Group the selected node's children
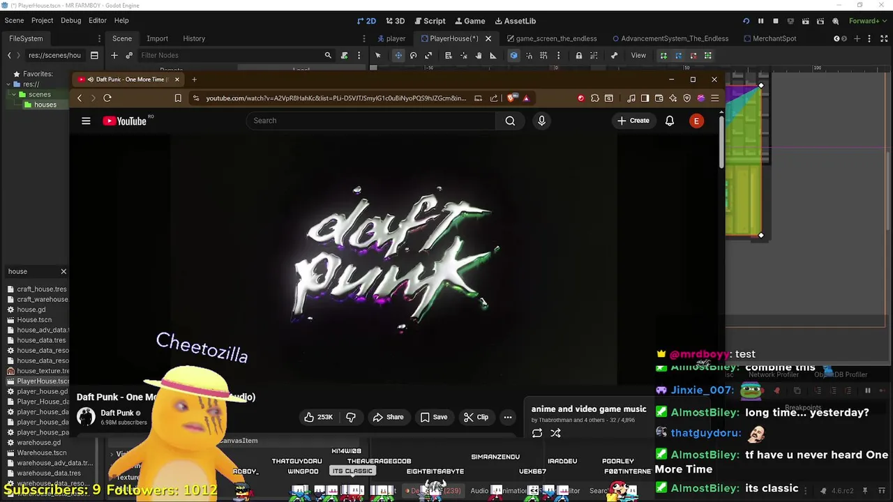893x502 pixels. [x=594, y=55]
